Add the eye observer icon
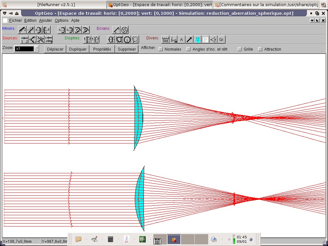 pyautogui.click(x=214, y=40)
